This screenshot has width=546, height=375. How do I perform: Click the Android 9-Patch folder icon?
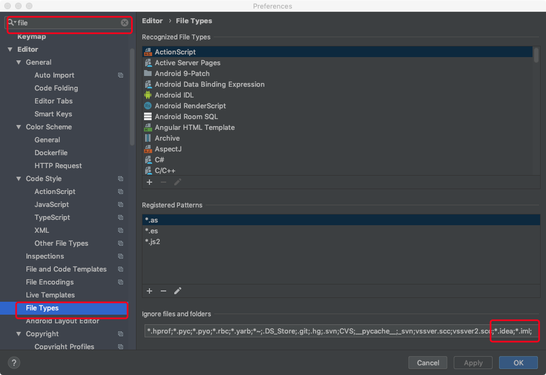[x=148, y=73]
